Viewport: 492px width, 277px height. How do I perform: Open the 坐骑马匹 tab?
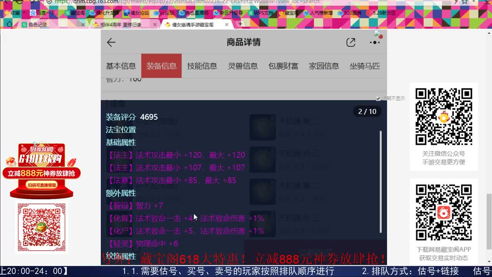(364, 66)
